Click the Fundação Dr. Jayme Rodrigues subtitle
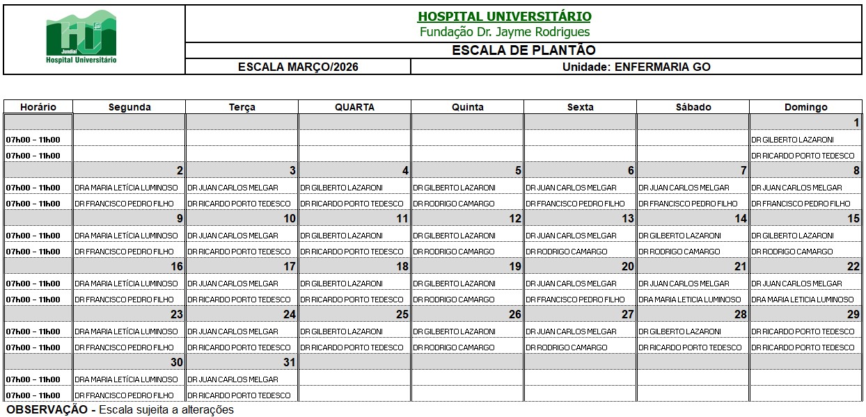This screenshot has width=866, height=417. [x=504, y=32]
